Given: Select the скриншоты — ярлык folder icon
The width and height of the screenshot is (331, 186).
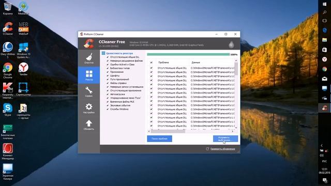Looking at the screenshot, I should click(x=23, y=111).
